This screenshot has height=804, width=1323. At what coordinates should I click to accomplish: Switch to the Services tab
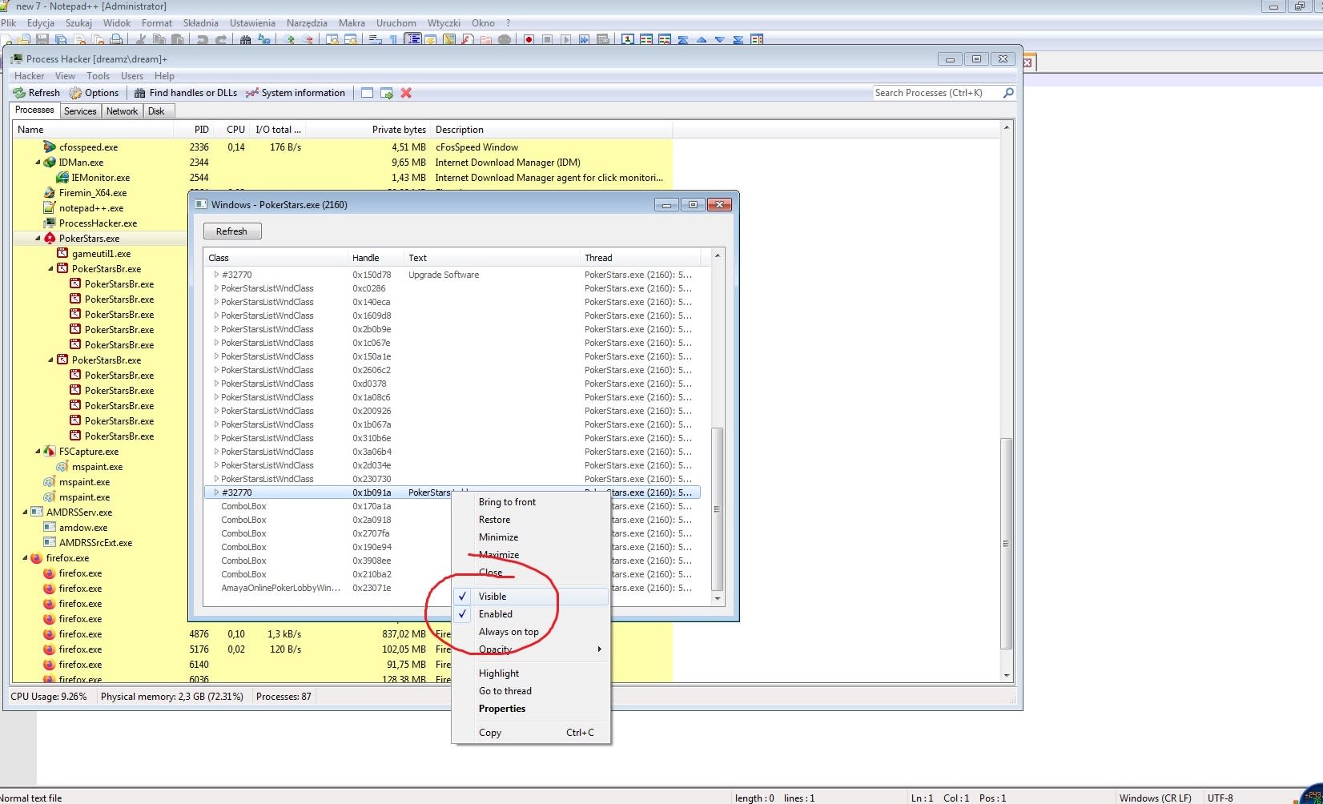click(80, 111)
